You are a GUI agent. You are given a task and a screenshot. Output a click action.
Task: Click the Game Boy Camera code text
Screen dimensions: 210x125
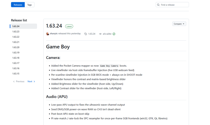pyautogui.click(x=109, y=66)
